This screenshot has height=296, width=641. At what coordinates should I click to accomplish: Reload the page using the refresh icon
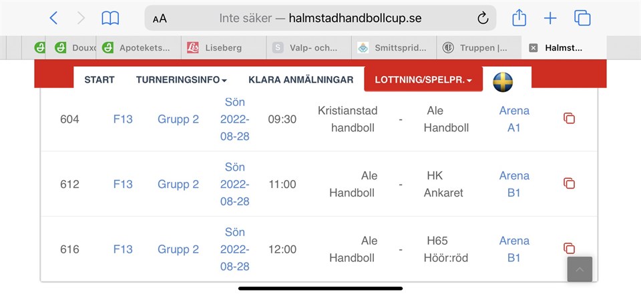coord(483,19)
